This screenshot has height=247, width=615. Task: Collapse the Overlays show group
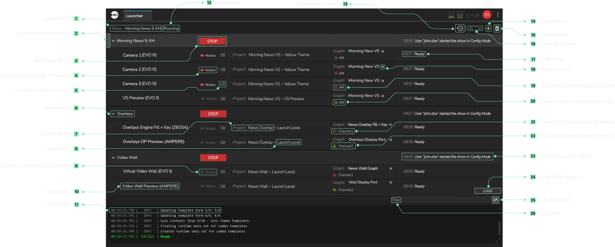pos(113,114)
